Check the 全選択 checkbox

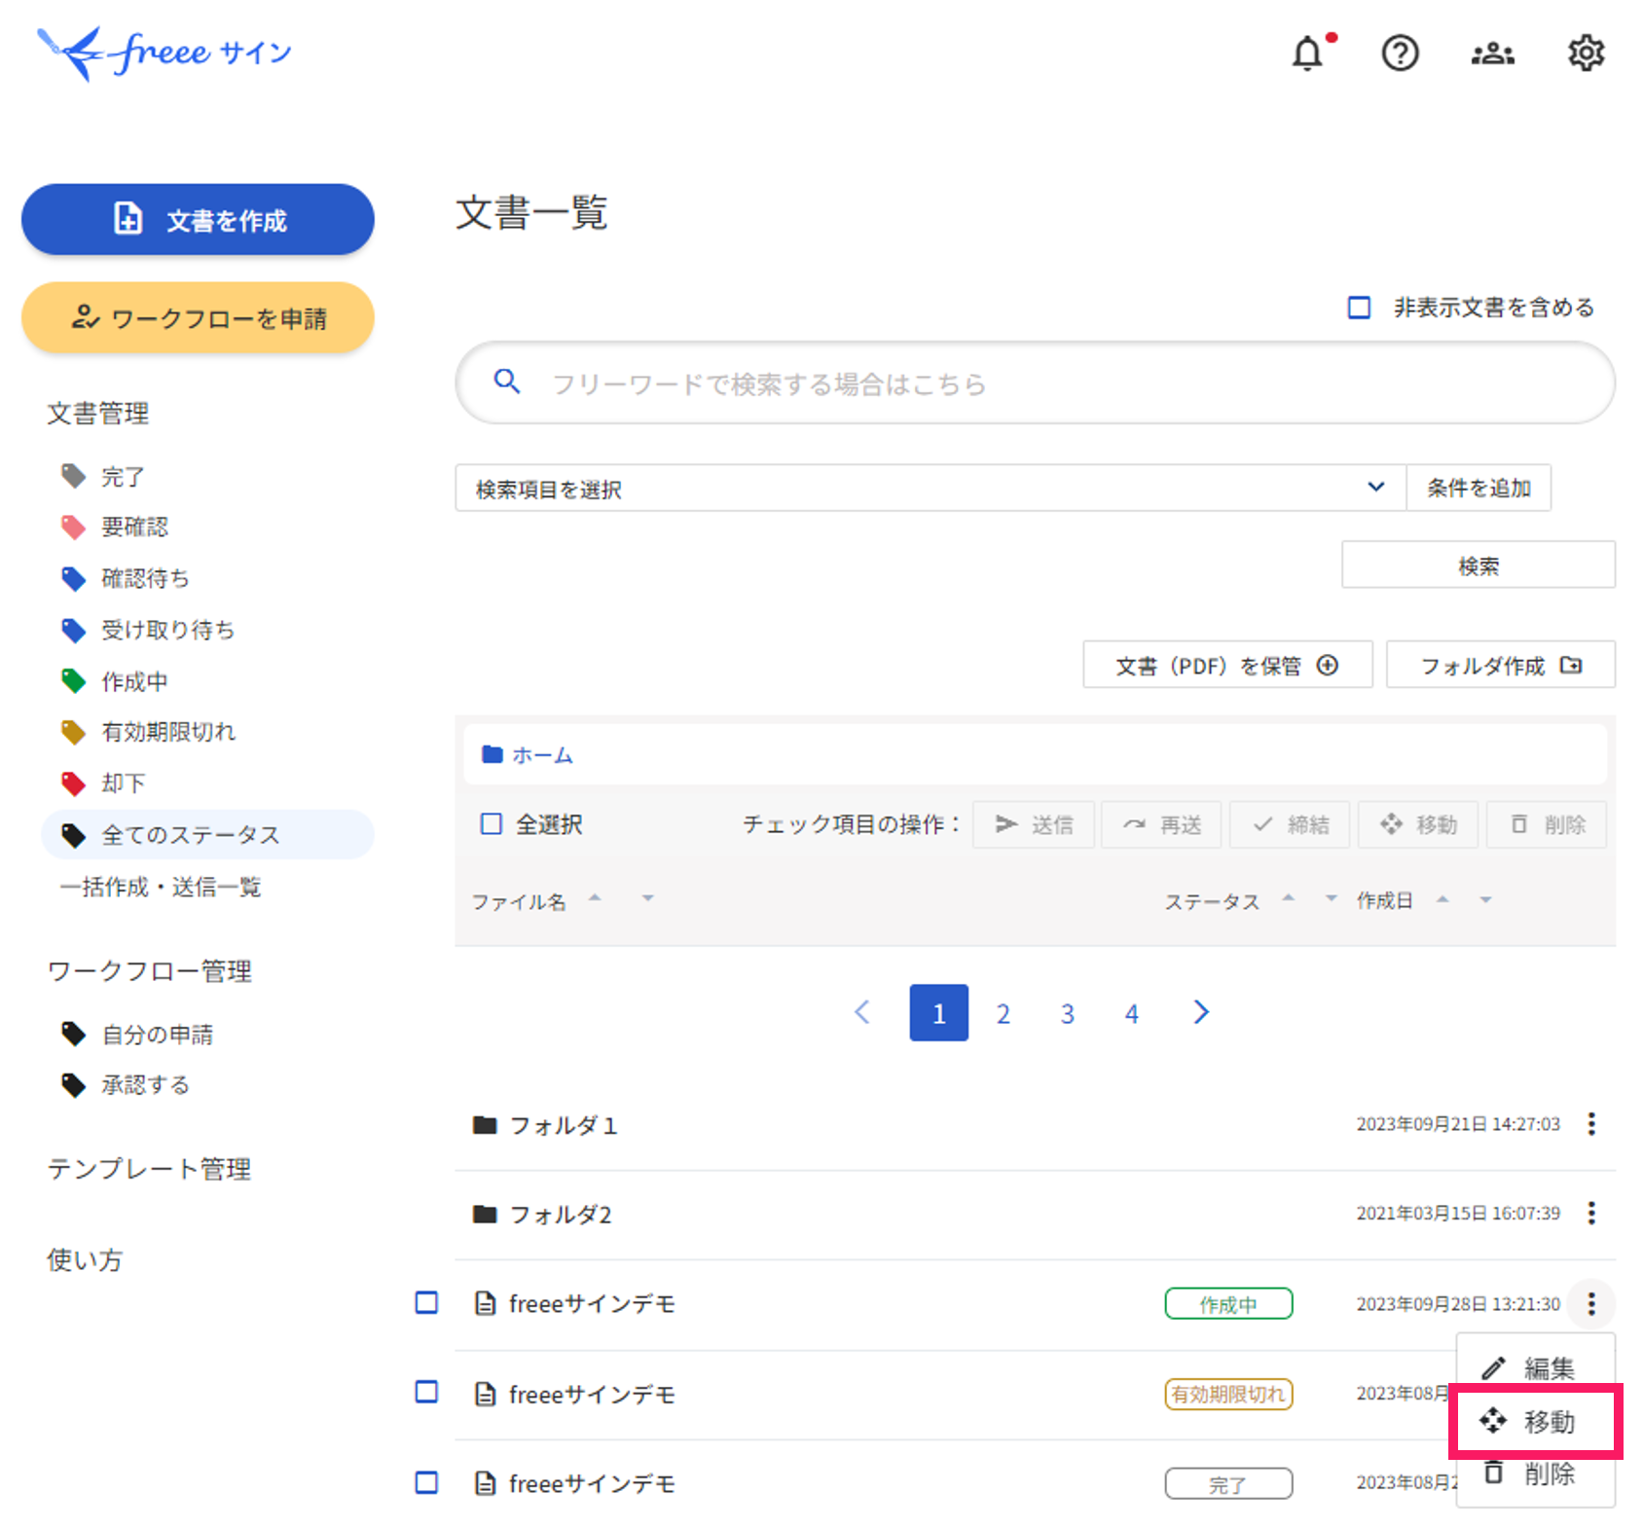pos(492,824)
